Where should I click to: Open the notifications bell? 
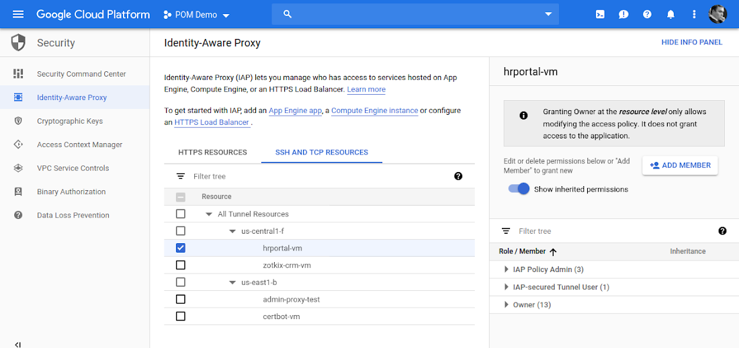[x=670, y=14]
